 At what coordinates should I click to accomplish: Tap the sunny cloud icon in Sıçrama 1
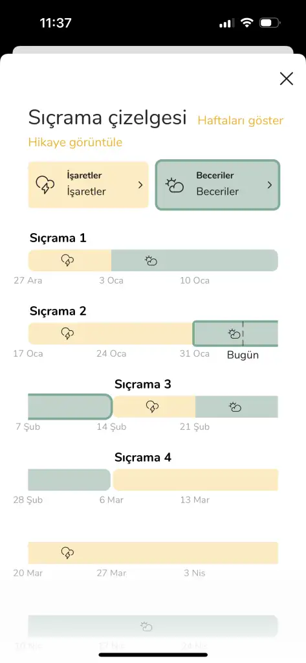pos(151,260)
